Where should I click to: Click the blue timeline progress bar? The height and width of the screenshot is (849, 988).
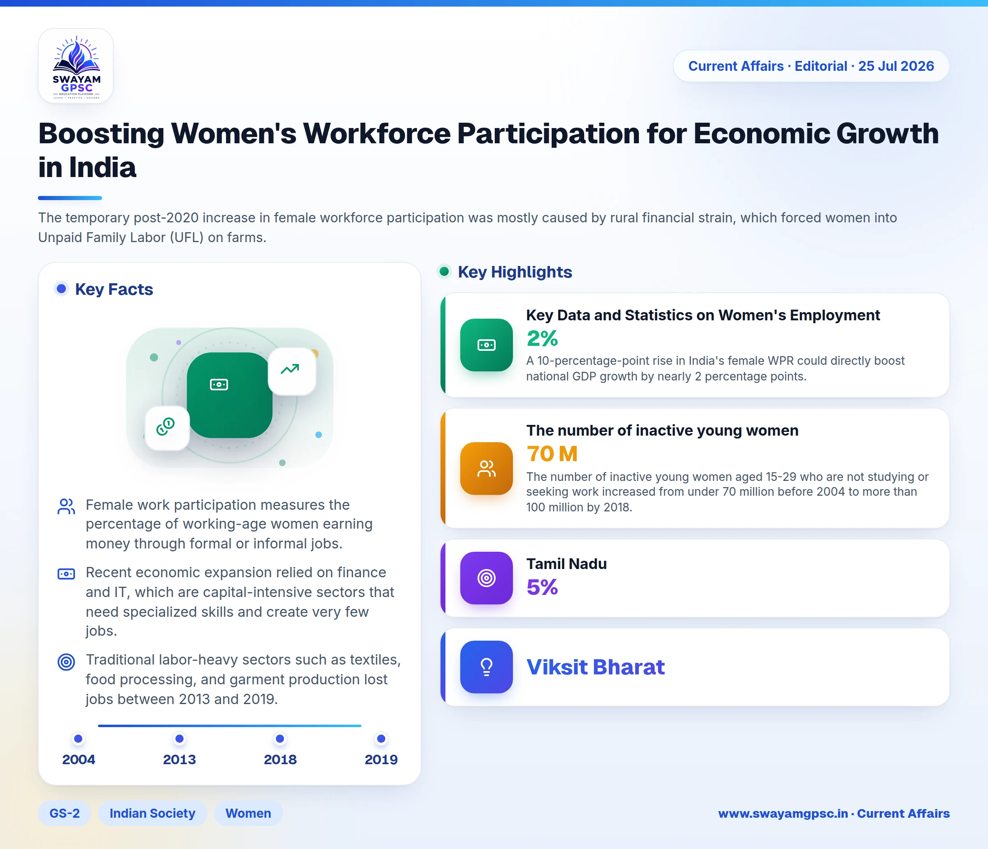coord(229,725)
